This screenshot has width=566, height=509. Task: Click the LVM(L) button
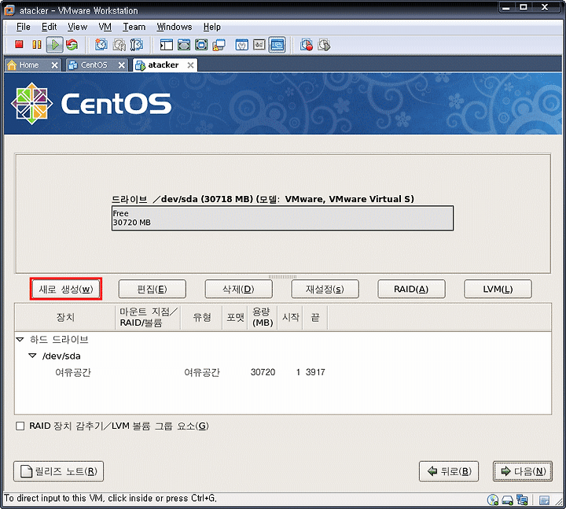[498, 289]
